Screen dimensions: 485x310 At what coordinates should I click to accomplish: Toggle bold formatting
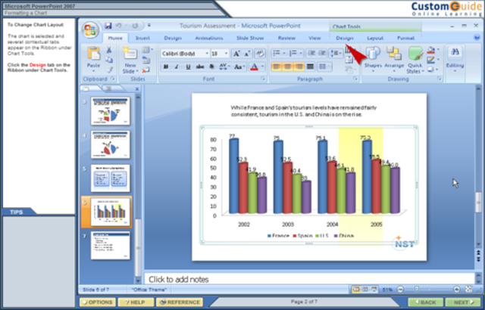(x=166, y=67)
